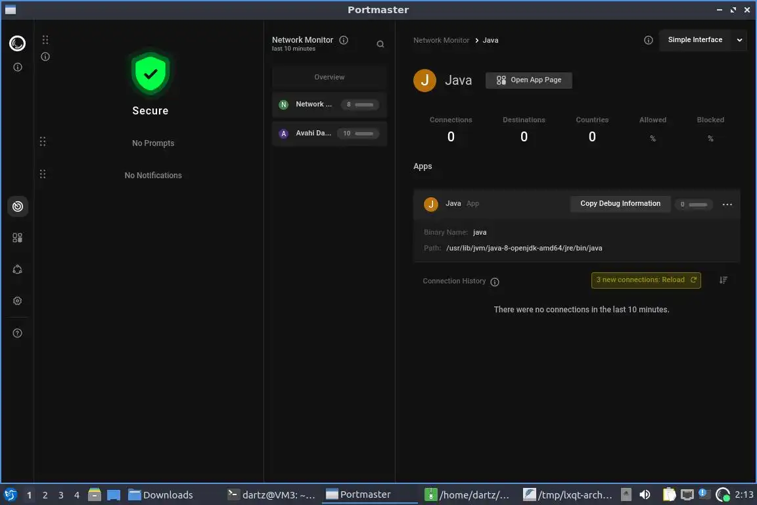Click the file manager quick-launch icon in taskbar
Viewport: 757px width, 505px height.
click(95, 495)
